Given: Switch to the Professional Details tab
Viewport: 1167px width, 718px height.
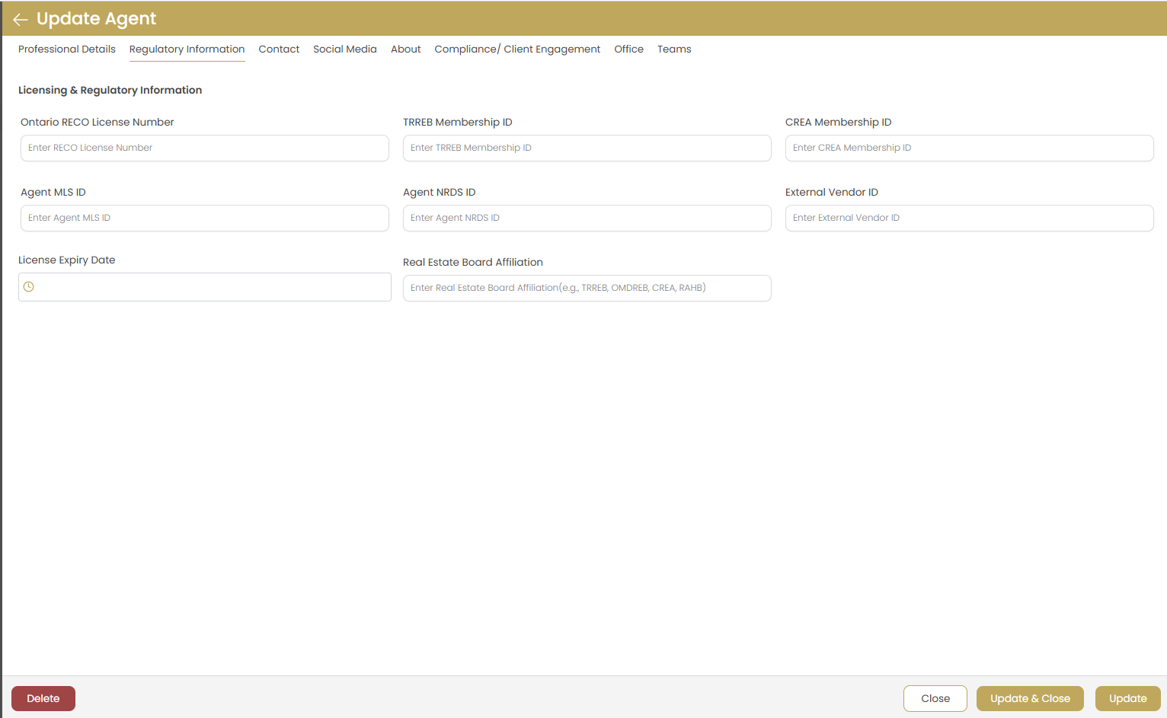Looking at the screenshot, I should click(66, 49).
